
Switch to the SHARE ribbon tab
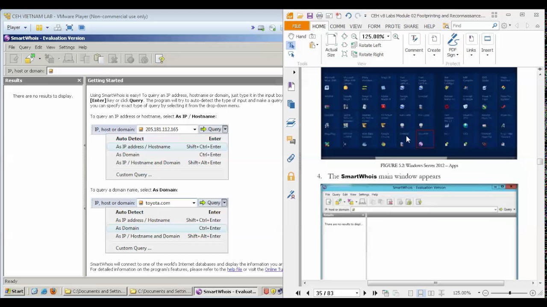click(x=411, y=26)
